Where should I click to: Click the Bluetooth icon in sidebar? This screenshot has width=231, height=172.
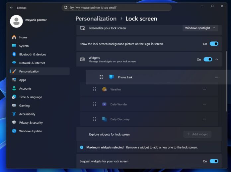[14, 54]
